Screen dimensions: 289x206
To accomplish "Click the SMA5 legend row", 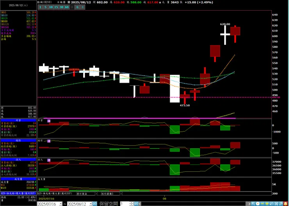I will click(x=18, y=12).
